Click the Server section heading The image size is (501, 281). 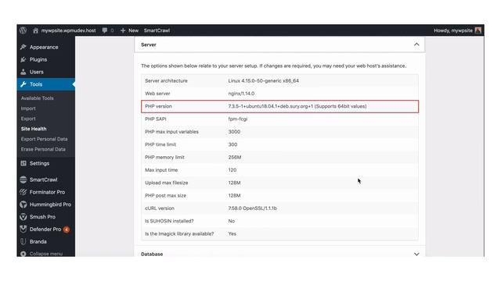[x=149, y=44]
